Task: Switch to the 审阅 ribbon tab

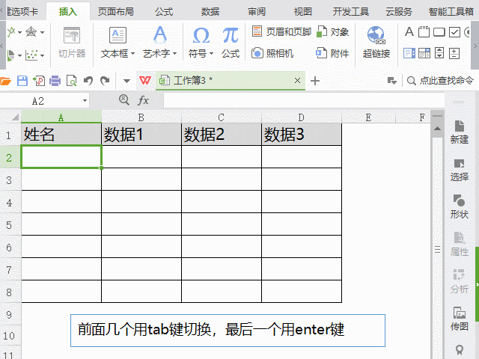Action: (x=257, y=12)
